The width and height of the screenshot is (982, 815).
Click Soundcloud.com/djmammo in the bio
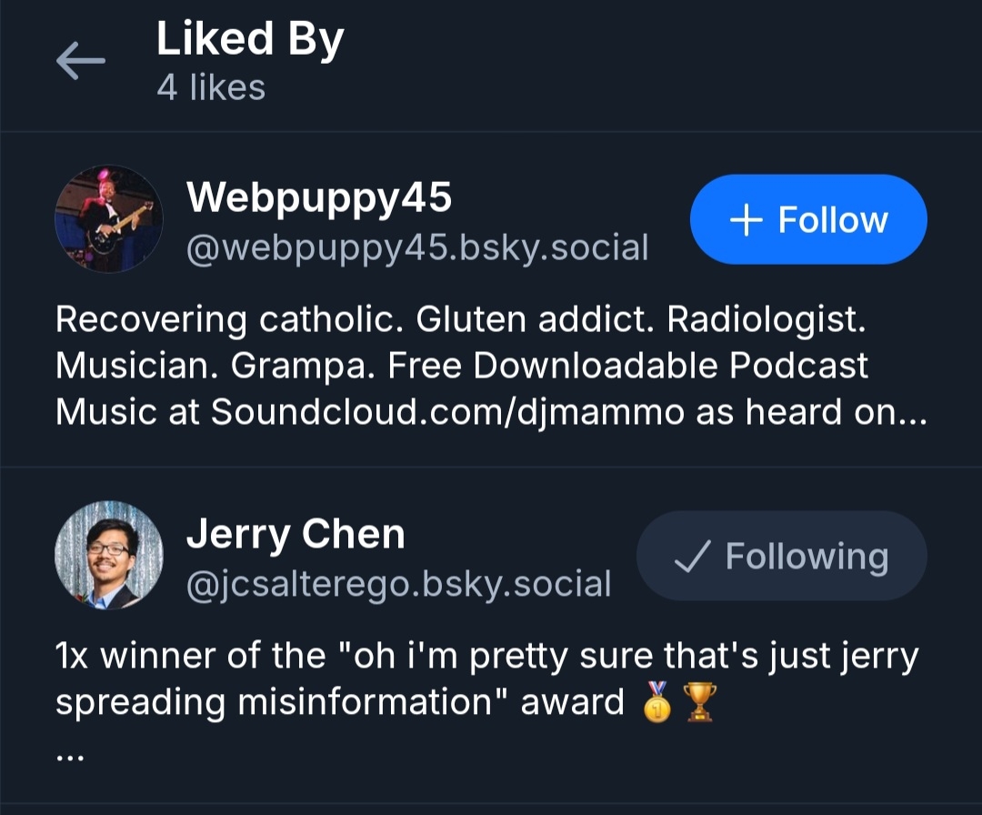[x=447, y=412]
